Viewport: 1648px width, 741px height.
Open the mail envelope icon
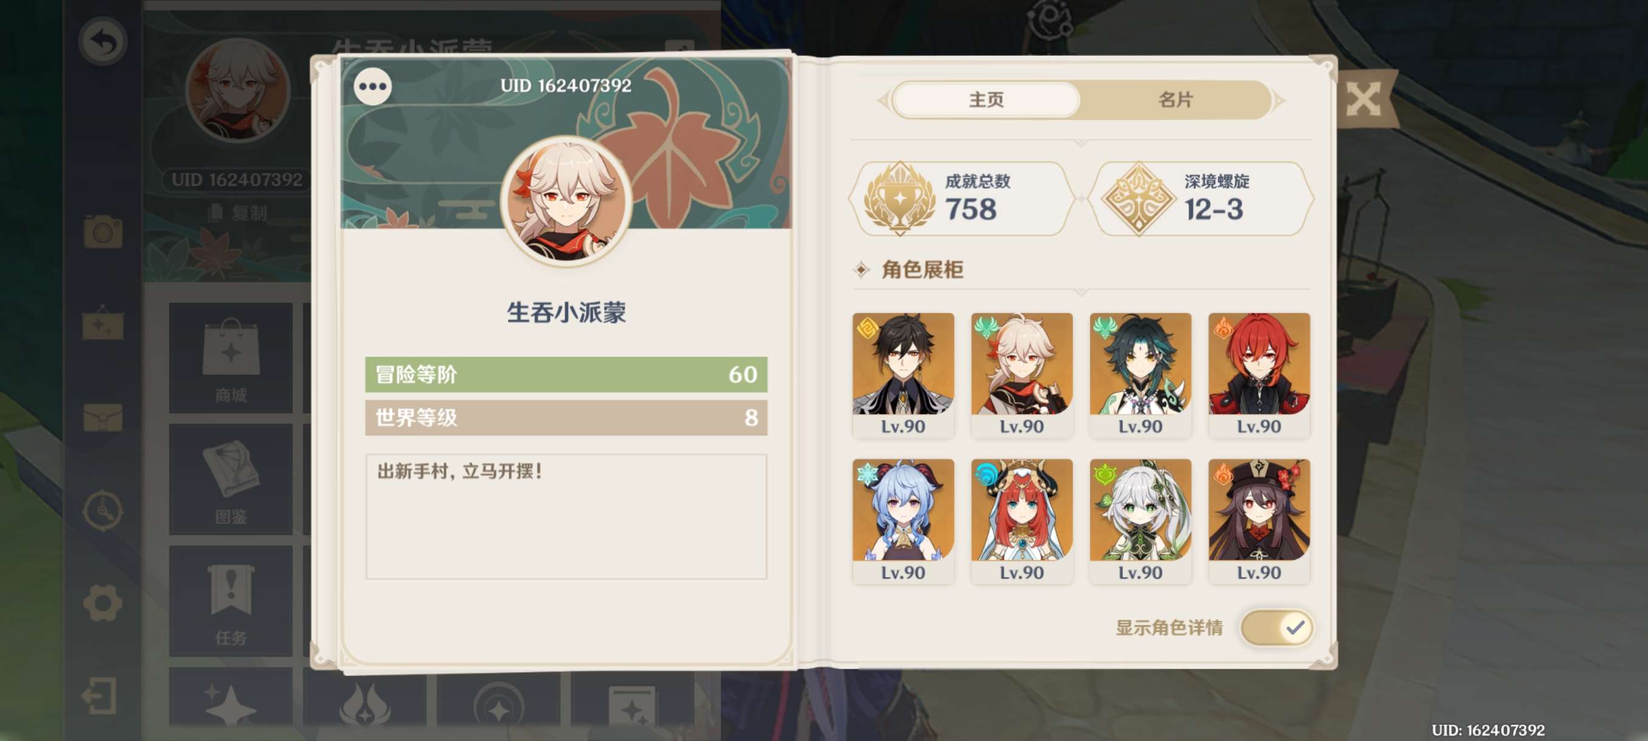(102, 418)
